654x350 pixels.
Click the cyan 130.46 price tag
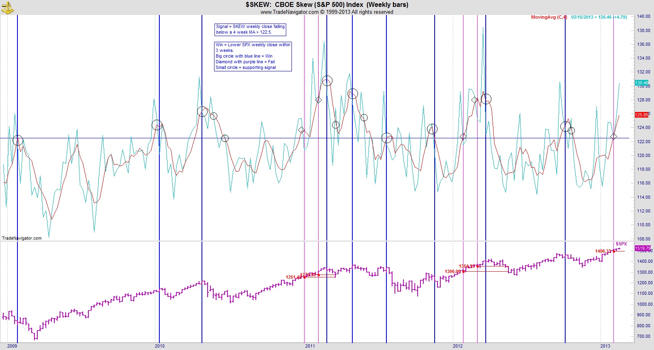(642, 83)
